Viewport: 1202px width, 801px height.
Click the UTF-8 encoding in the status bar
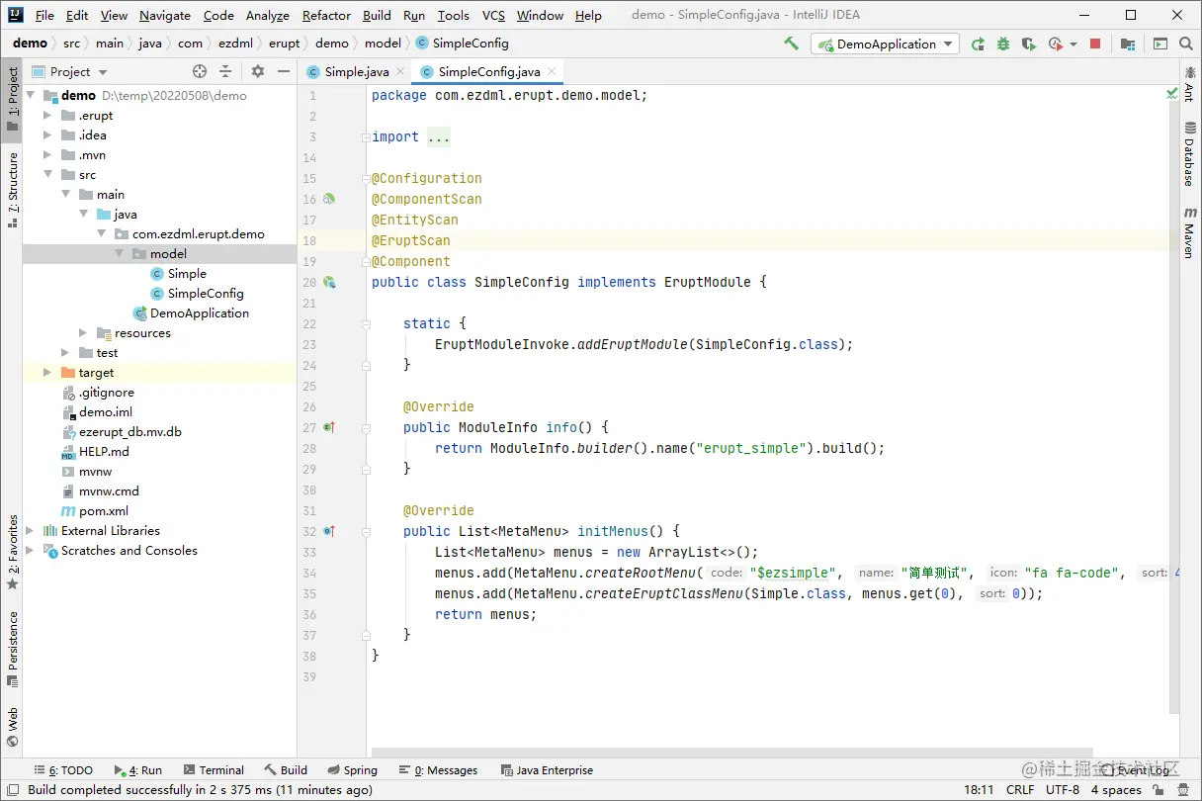tap(1062, 790)
